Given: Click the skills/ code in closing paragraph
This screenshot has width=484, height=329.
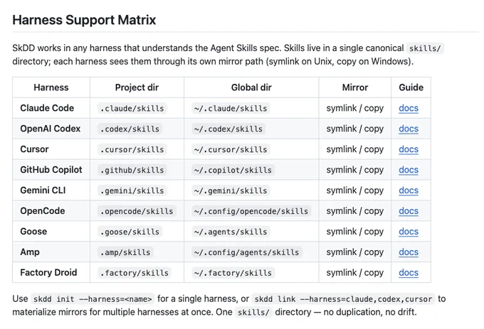Looking at the screenshot, I should coord(253,313).
